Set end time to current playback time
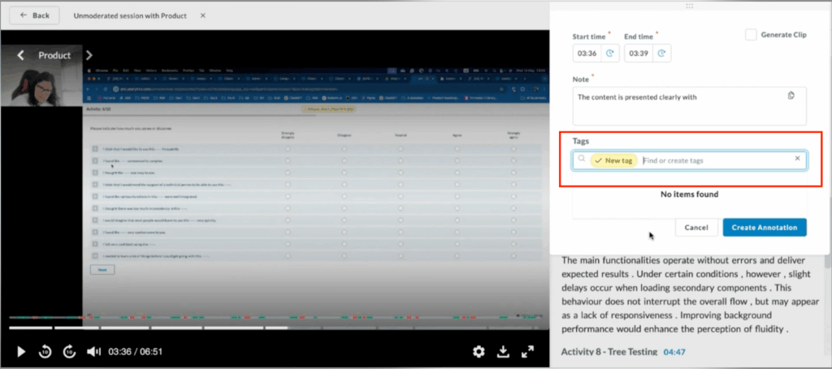Screen dimensions: 832x369 (661, 53)
